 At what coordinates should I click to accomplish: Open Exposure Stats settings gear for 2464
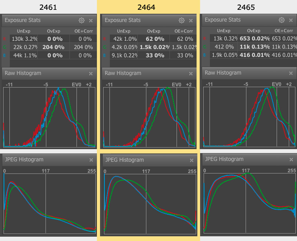click(x=182, y=20)
